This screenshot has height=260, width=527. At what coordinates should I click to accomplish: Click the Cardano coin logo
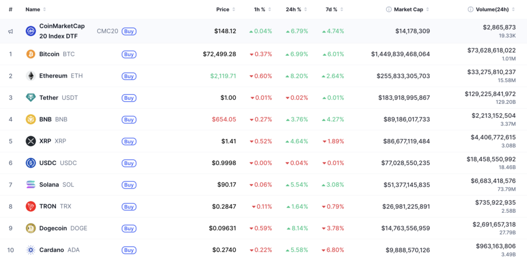pyautogui.click(x=30, y=250)
